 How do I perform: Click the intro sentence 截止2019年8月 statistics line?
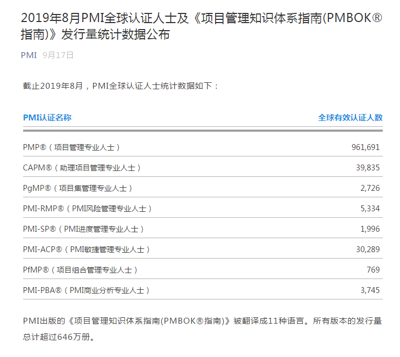pos(120,85)
